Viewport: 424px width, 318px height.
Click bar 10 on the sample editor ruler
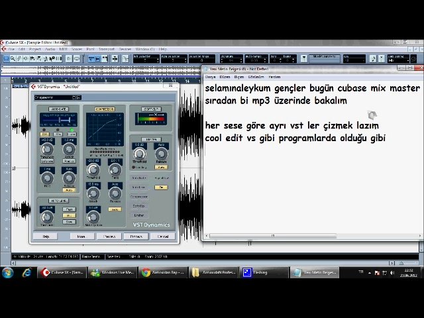click(x=134, y=80)
